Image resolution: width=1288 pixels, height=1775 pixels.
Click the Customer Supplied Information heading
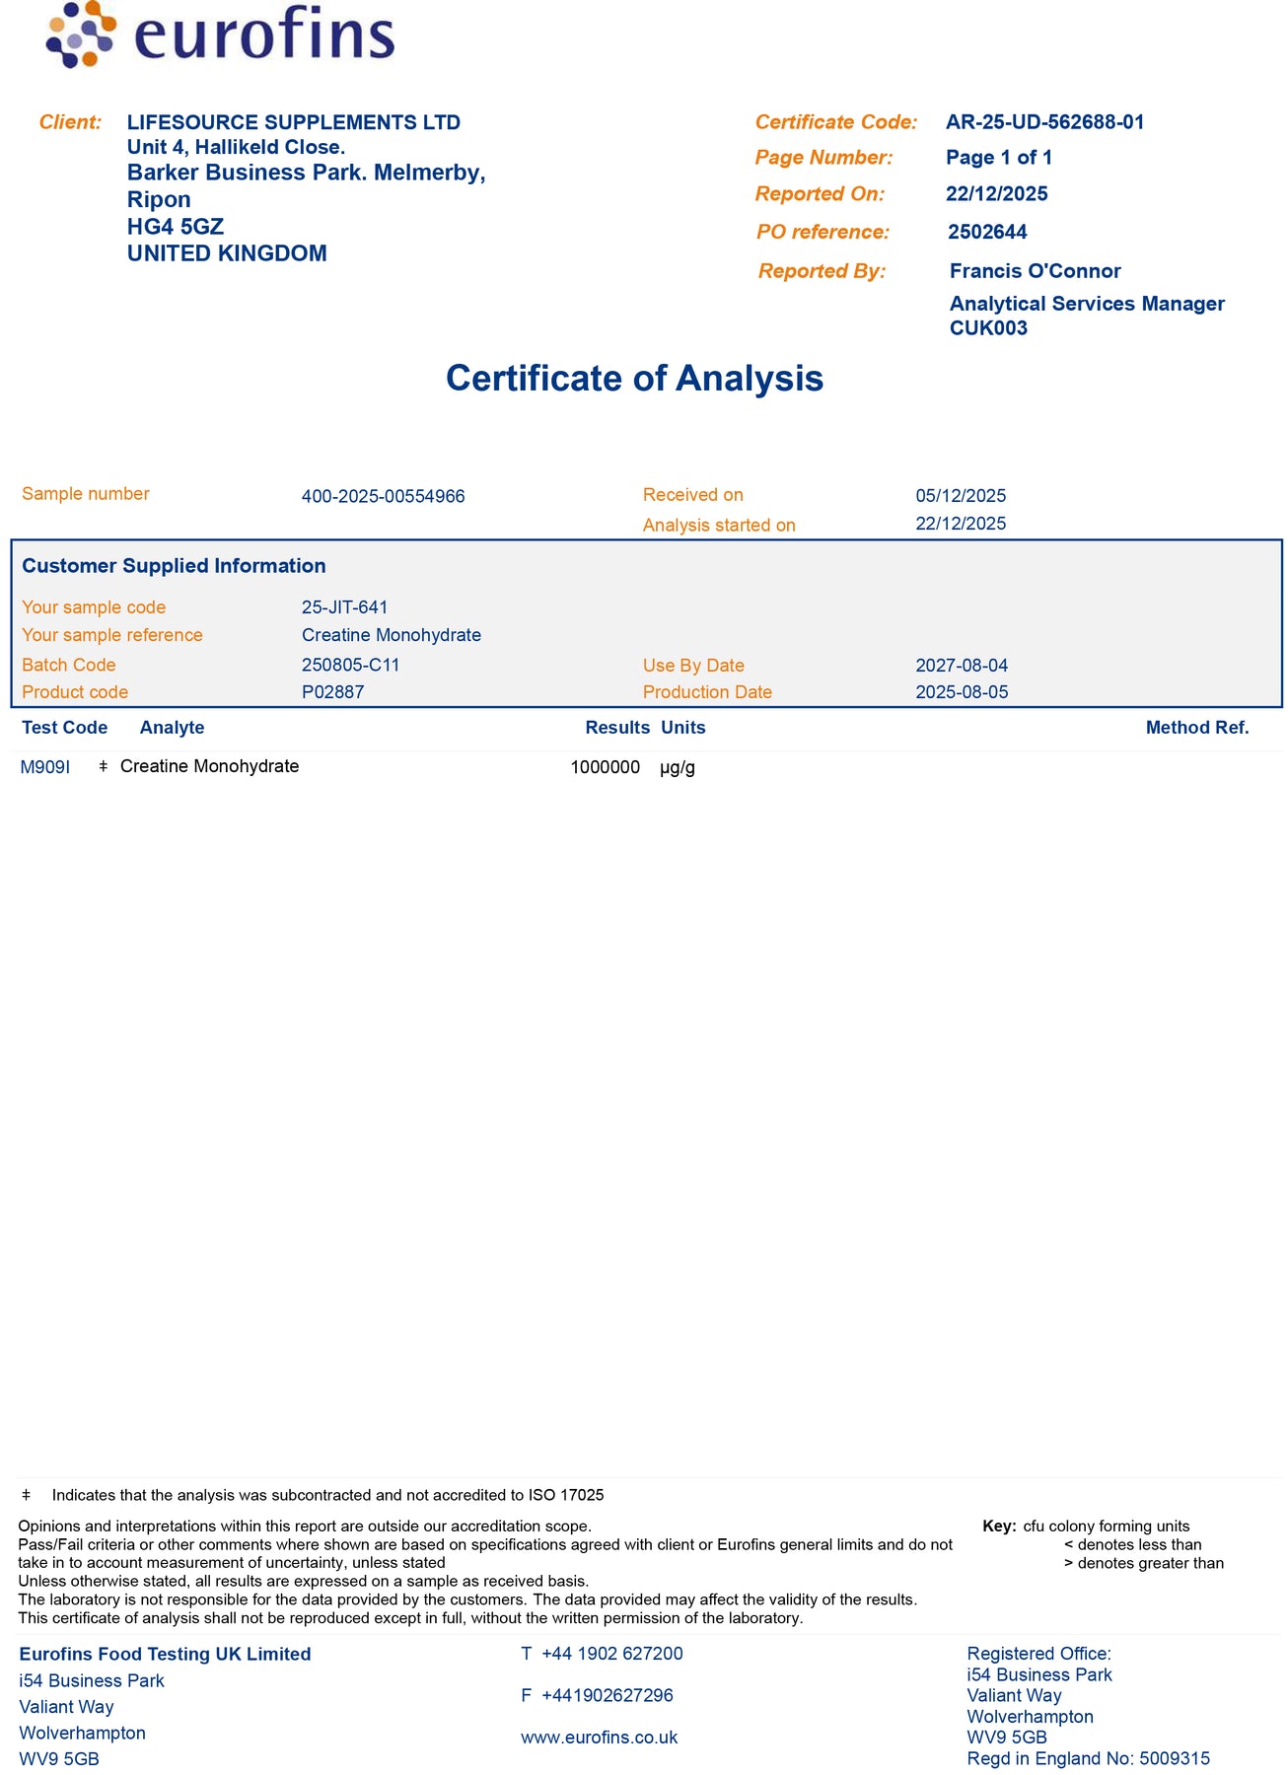(x=174, y=566)
